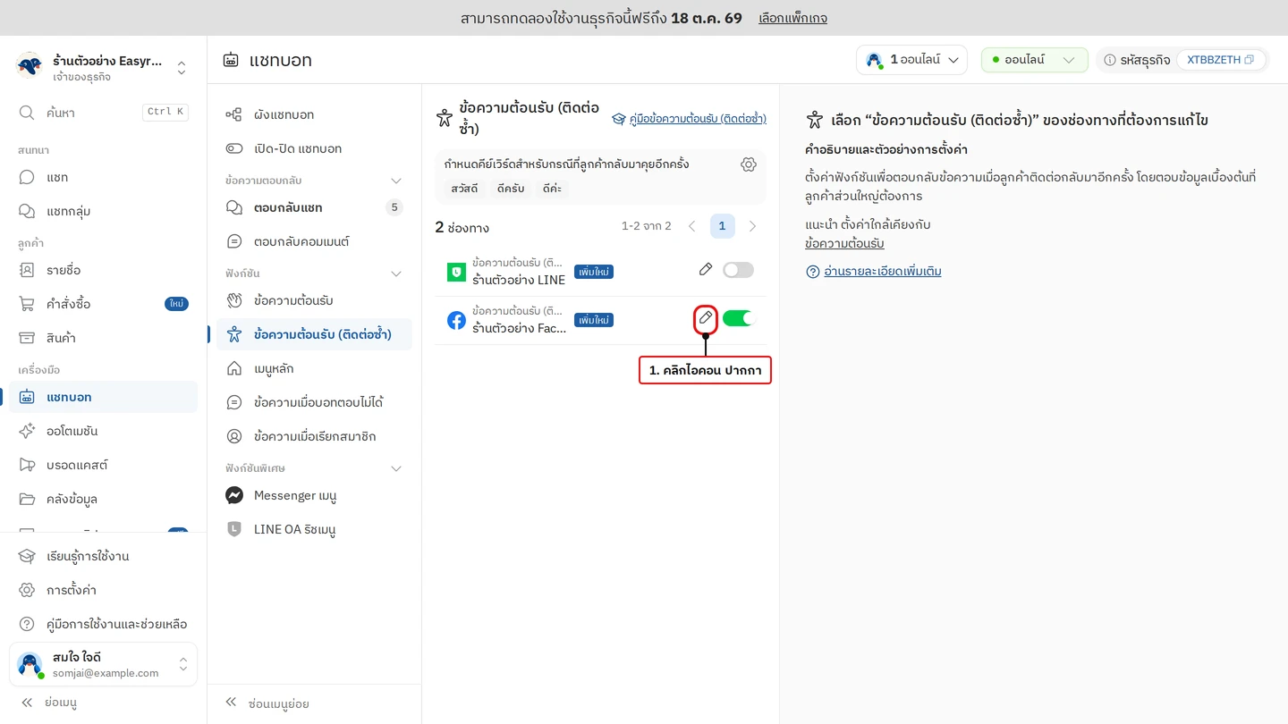Click the เลือกแพ็กเกจ link in top banner
Screen dimensions: 1288x724
click(792, 18)
